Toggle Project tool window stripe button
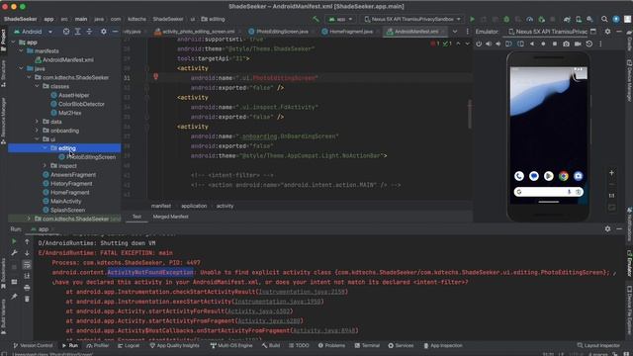633x356 pixels. [4, 41]
